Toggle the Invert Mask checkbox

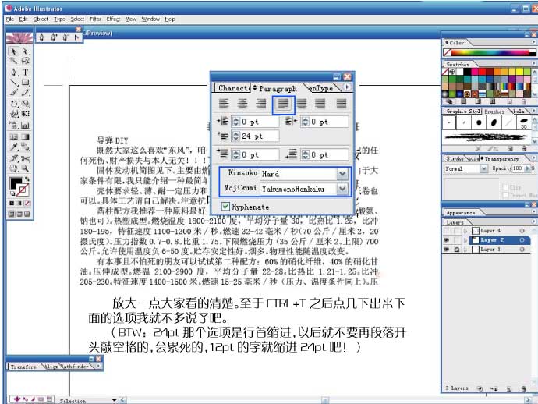click(x=505, y=195)
